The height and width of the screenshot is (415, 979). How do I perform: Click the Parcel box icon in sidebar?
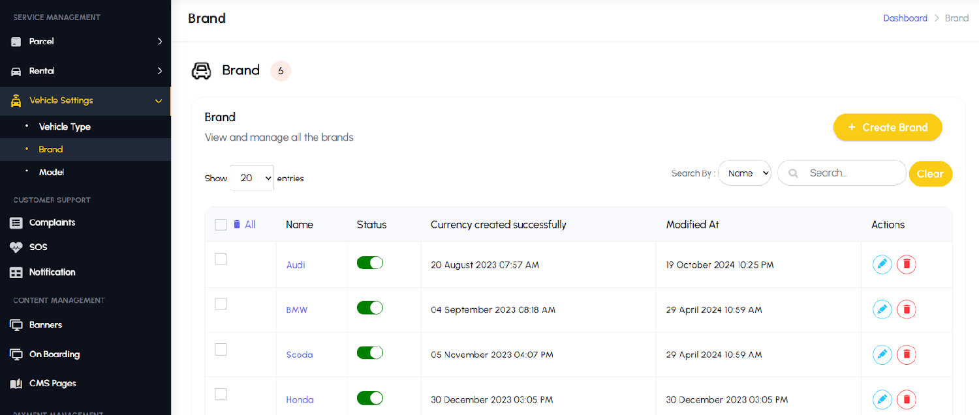tap(16, 42)
